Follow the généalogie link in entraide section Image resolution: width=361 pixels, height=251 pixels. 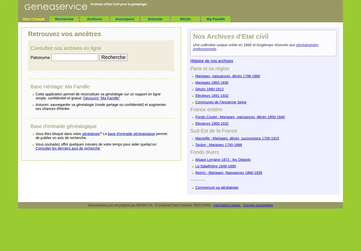pos(91,134)
